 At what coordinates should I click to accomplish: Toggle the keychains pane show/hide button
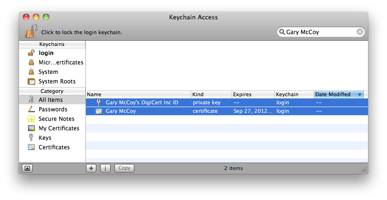27,168
